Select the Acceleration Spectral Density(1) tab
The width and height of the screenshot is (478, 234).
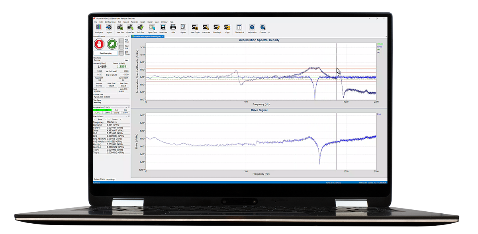tap(148, 36)
